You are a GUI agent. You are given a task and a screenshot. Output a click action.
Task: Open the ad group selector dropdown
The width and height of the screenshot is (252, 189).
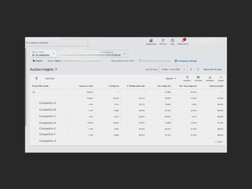pyautogui.click(x=93, y=54)
